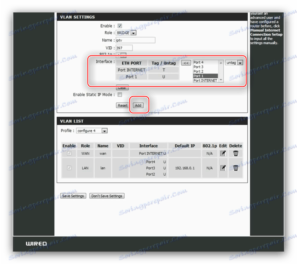Screen dimensions: 297x264
Task: Click Port INTERNET row in ETH PORT table
Action: [148, 70]
